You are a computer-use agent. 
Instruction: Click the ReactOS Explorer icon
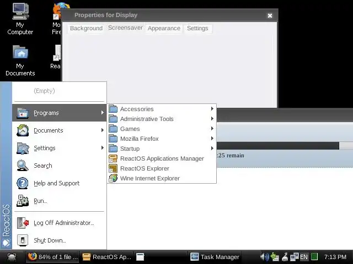click(113, 168)
